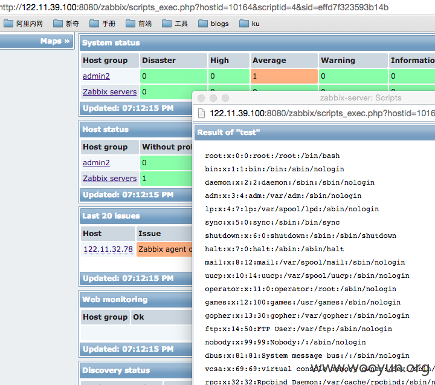The height and width of the screenshot is (385, 435).
Task: Click Warning count 0 for admin2
Action: click(x=353, y=76)
